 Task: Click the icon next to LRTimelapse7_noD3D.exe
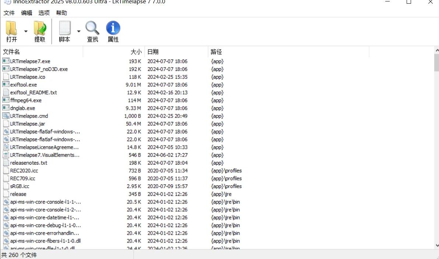[6, 69]
